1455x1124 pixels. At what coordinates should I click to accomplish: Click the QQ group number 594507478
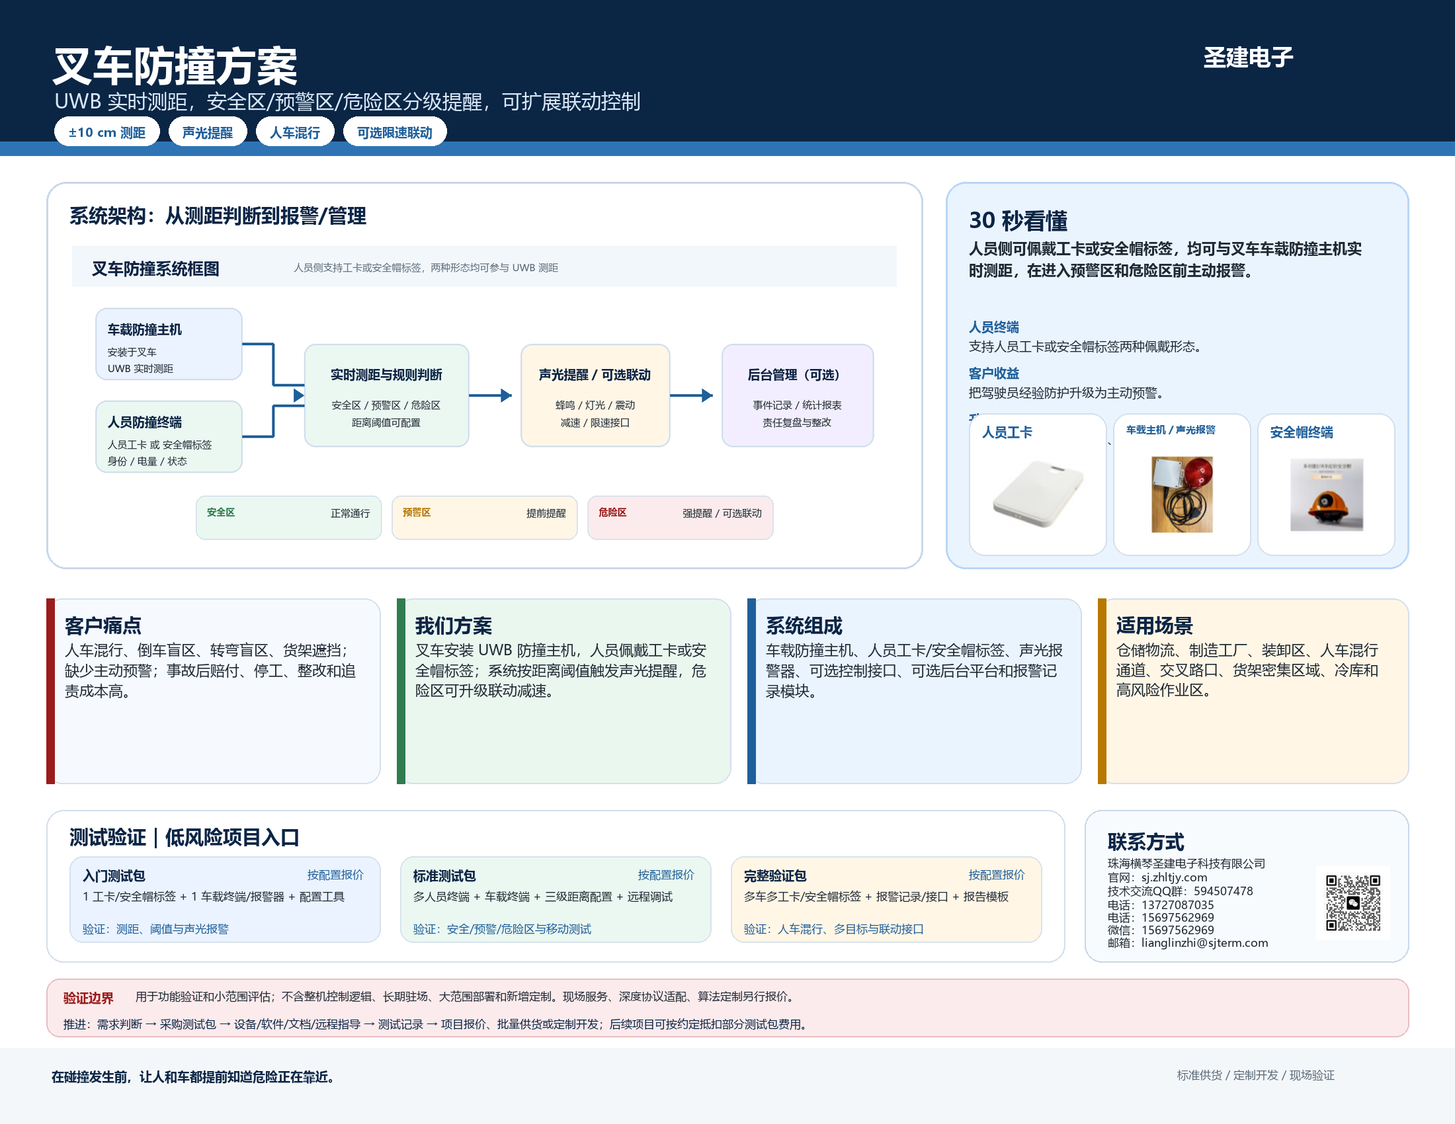pyautogui.click(x=1223, y=891)
